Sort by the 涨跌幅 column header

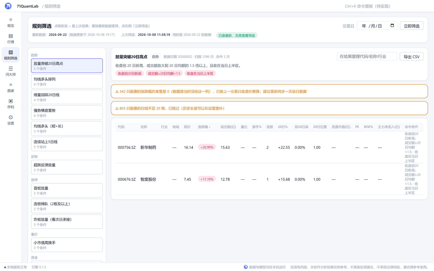coord(204,127)
